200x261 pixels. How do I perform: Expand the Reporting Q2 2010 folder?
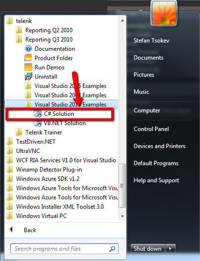44,30
